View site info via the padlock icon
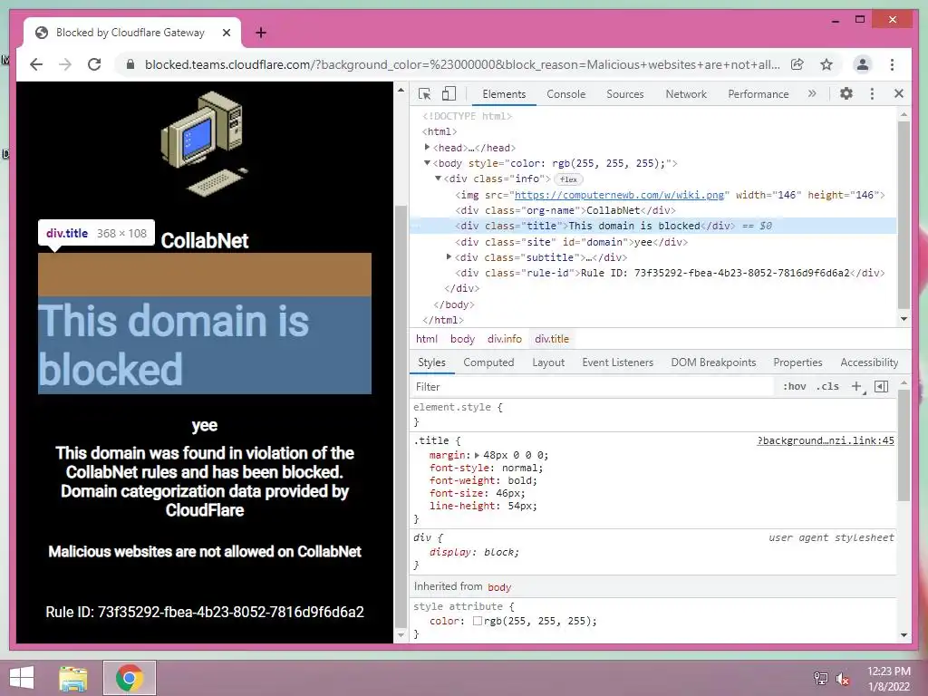Screen dimensions: 928x696 [x=130, y=64]
